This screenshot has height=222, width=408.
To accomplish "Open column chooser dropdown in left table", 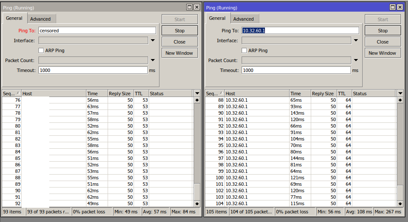I will 197,94.
